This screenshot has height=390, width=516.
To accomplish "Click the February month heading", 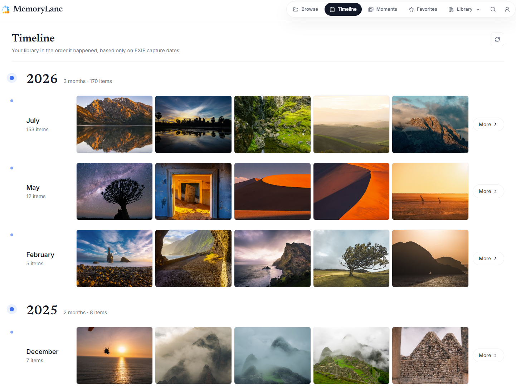I will click(x=40, y=255).
